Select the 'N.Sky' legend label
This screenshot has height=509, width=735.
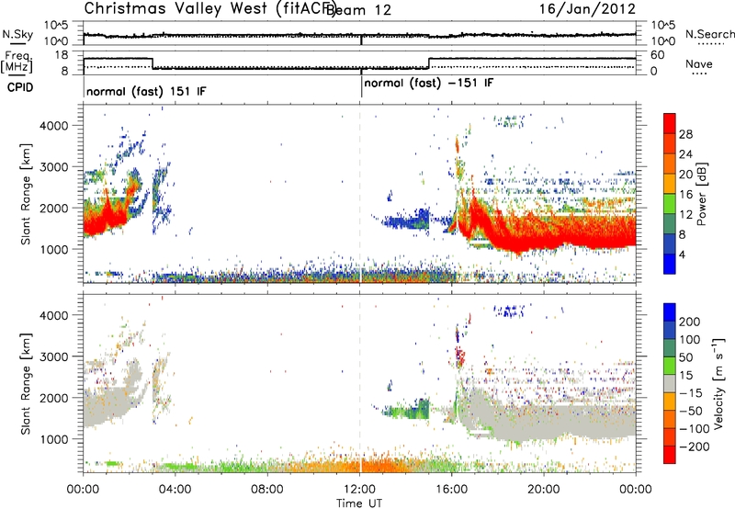(x=17, y=34)
